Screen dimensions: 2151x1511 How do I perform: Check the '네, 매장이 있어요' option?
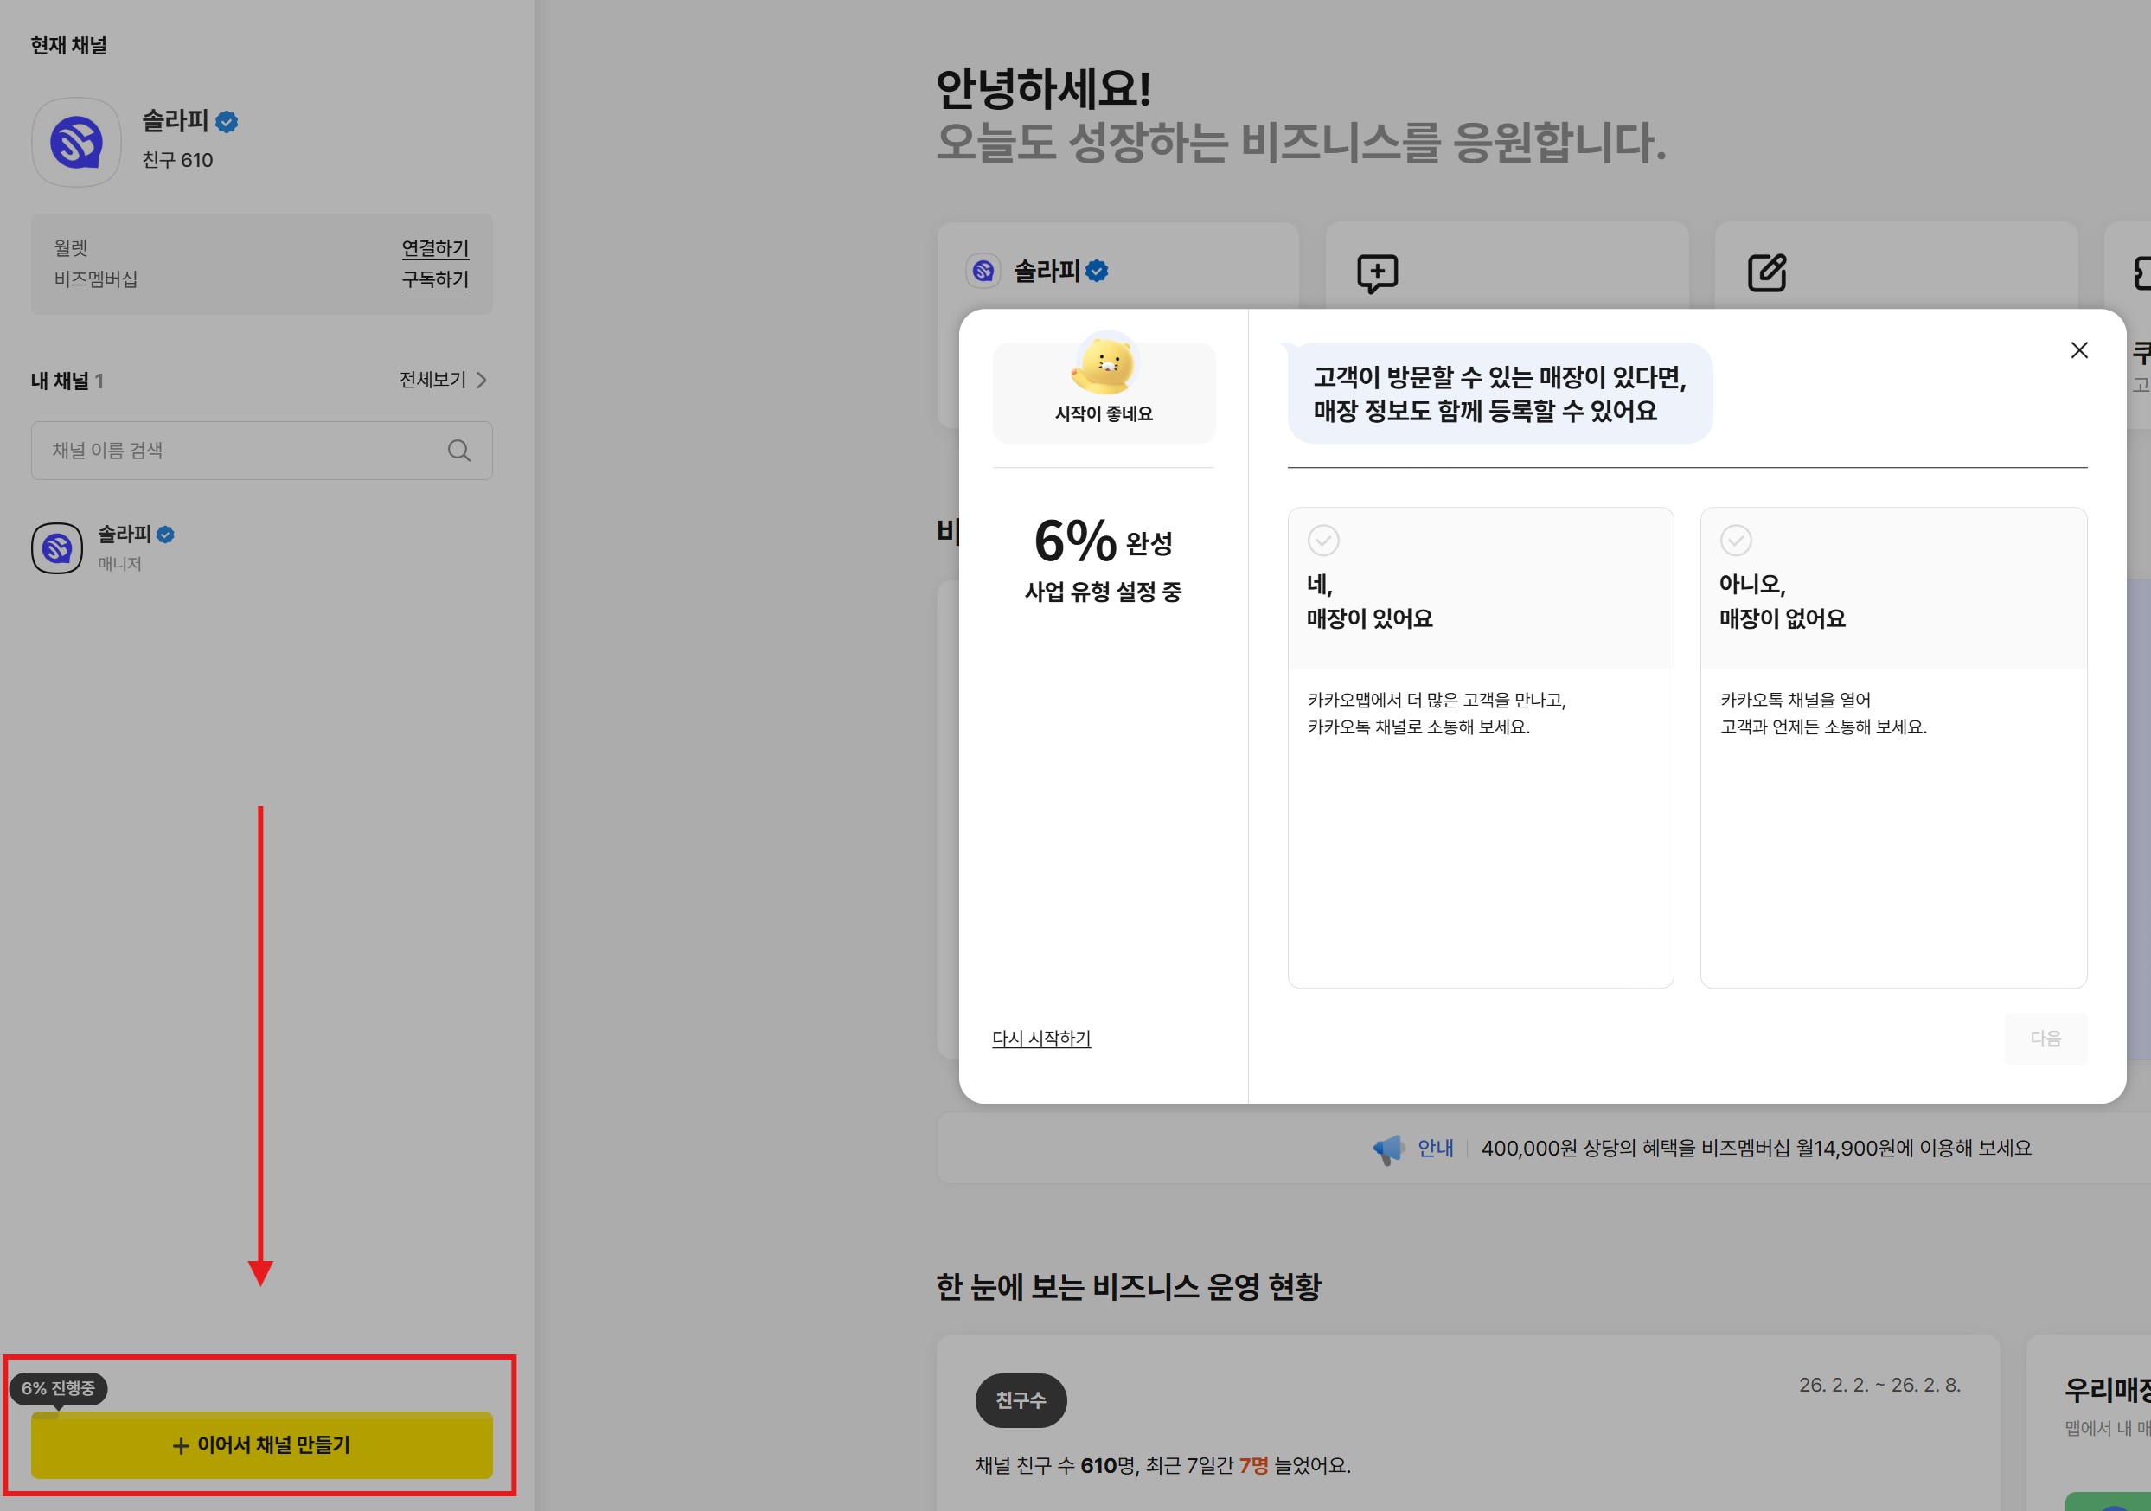[1322, 541]
